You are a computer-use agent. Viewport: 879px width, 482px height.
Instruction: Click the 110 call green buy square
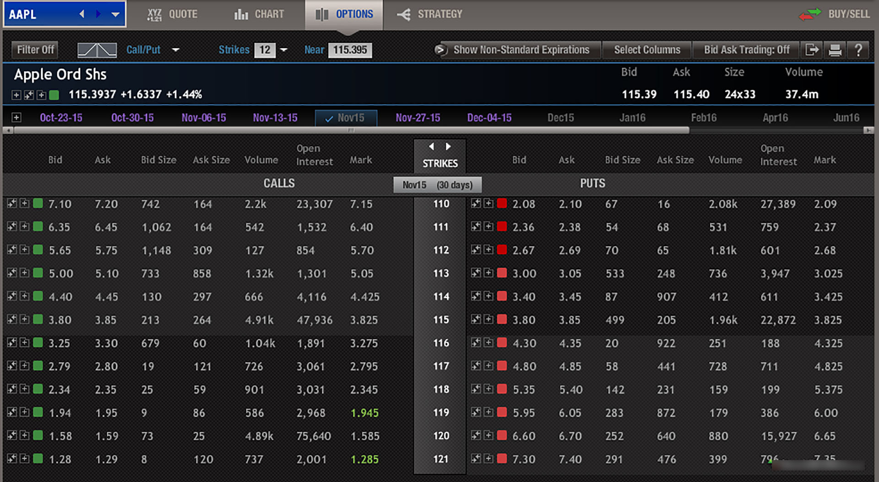[x=38, y=203]
